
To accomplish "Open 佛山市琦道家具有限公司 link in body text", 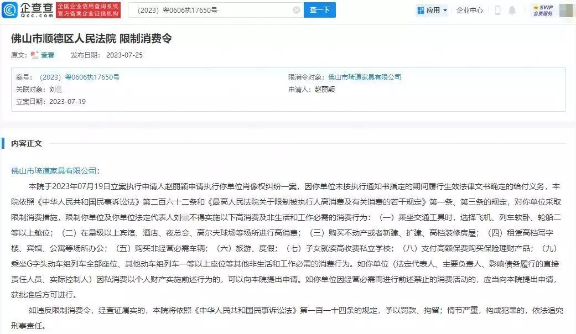I will (54, 171).
